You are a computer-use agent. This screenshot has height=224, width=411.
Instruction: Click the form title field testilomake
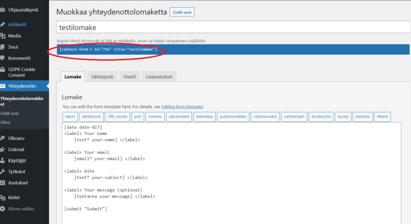point(233,27)
